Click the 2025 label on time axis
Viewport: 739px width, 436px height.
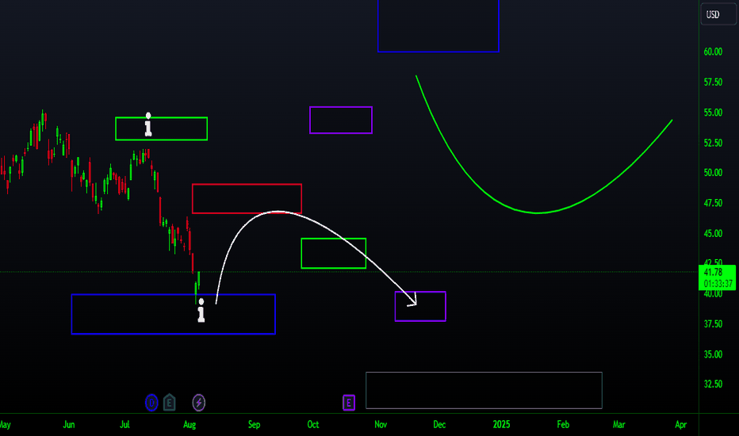(x=501, y=425)
